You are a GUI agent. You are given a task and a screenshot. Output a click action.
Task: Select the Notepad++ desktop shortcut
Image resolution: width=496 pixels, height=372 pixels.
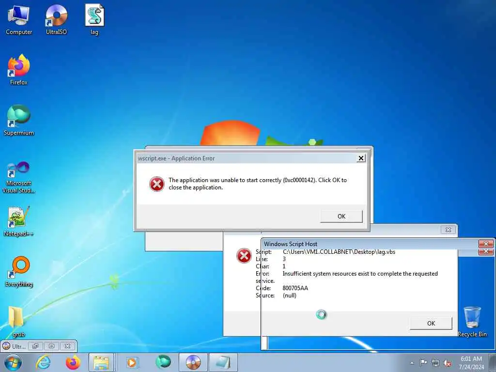pyautogui.click(x=19, y=221)
